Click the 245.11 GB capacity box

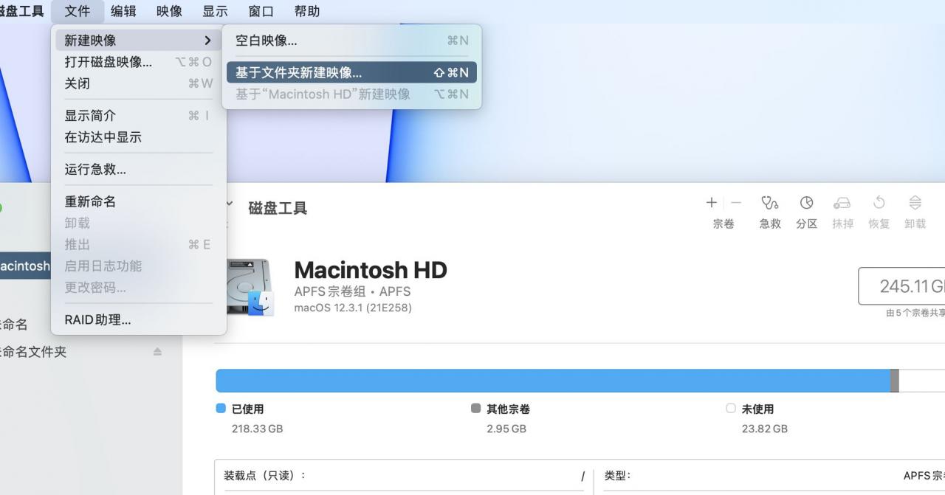click(x=901, y=286)
